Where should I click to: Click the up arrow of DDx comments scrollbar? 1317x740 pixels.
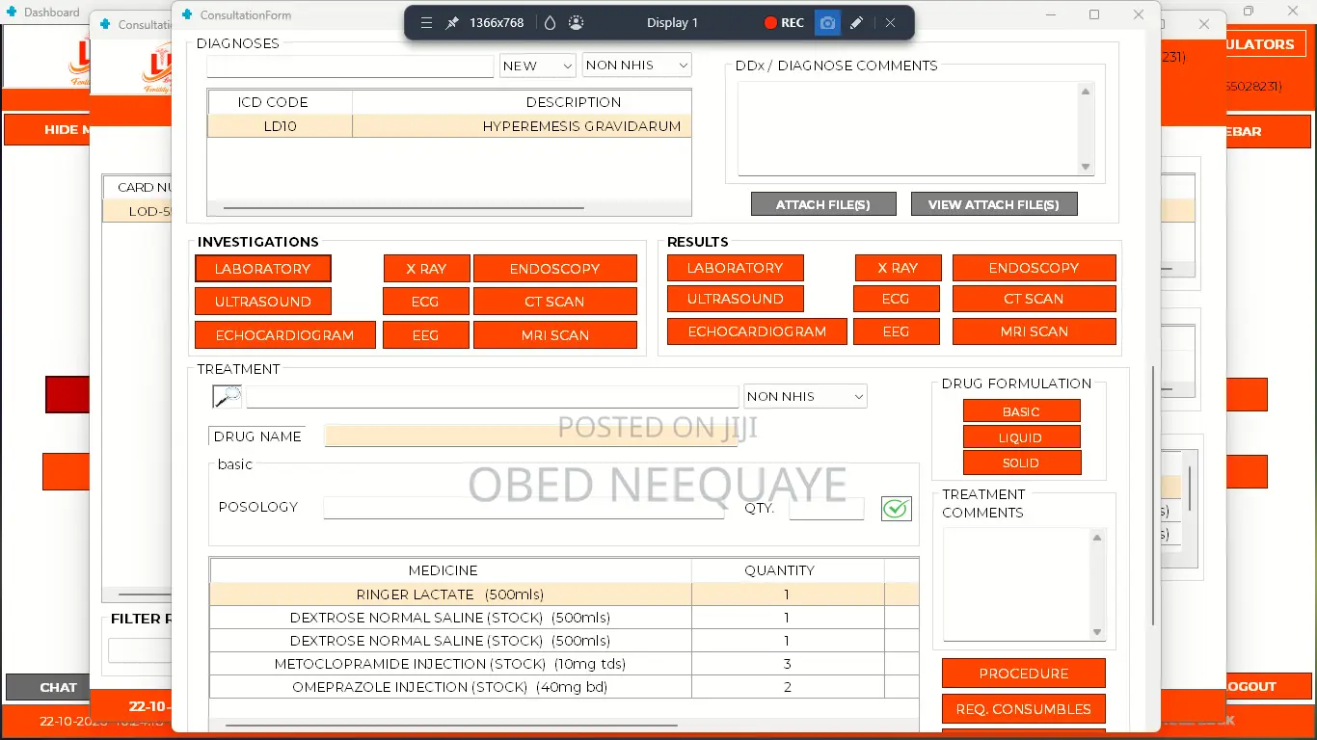click(1086, 92)
